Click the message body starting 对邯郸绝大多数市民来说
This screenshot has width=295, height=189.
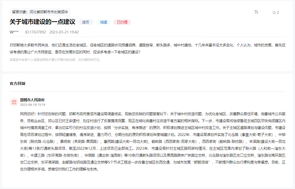pyautogui.click(x=147, y=49)
